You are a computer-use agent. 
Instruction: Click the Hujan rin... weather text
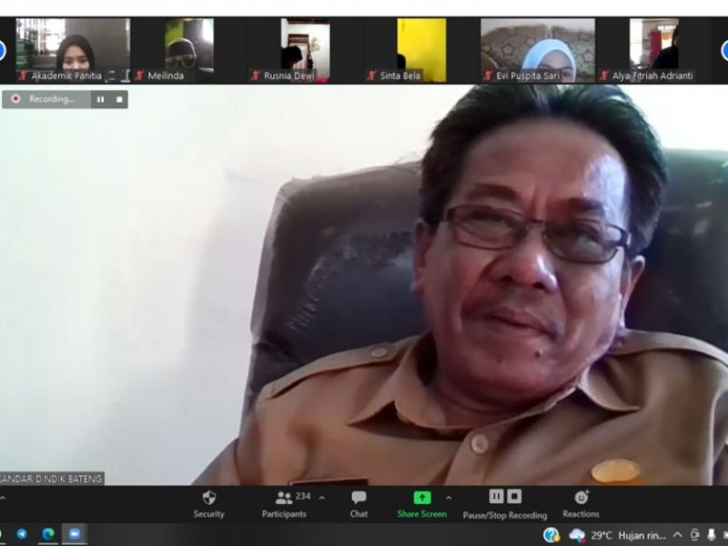coord(642,536)
